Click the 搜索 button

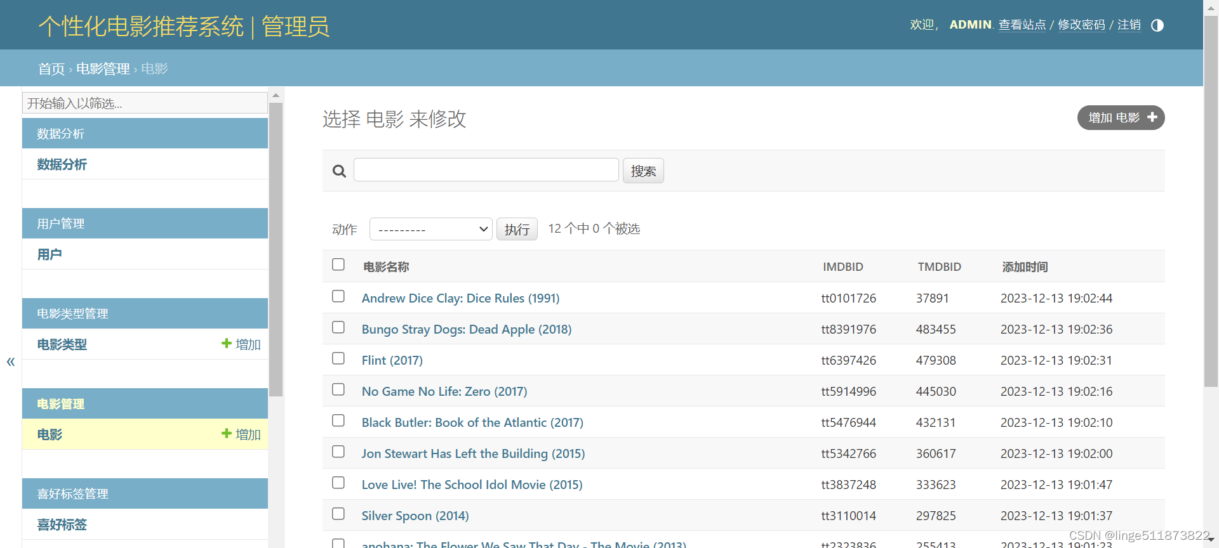[x=643, y=171]
